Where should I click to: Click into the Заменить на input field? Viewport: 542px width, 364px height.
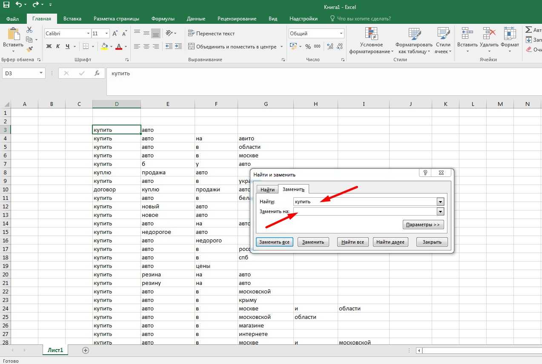[x=364, y=211]
